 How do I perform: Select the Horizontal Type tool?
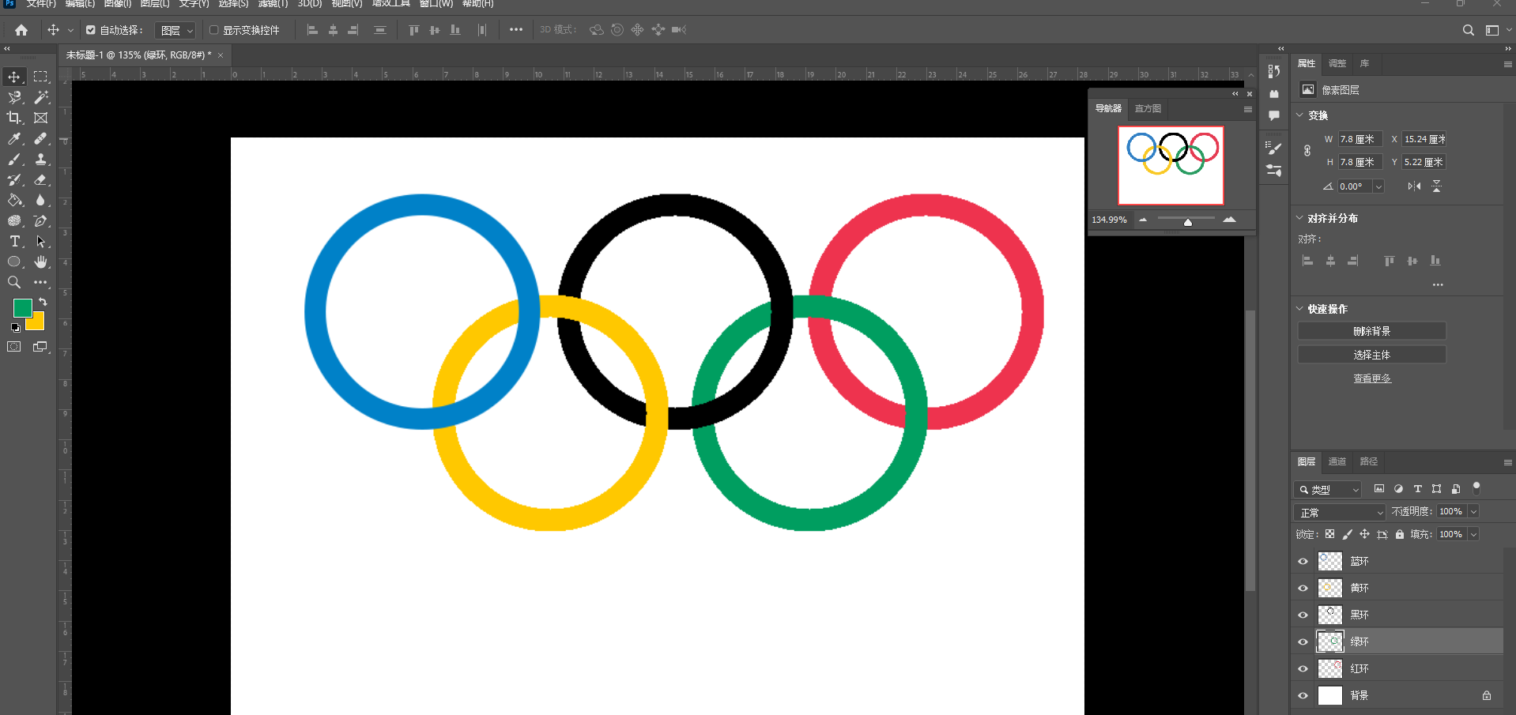pos(14,241)
